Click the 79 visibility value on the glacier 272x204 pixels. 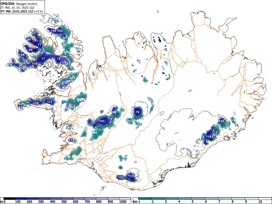point(137,112)
